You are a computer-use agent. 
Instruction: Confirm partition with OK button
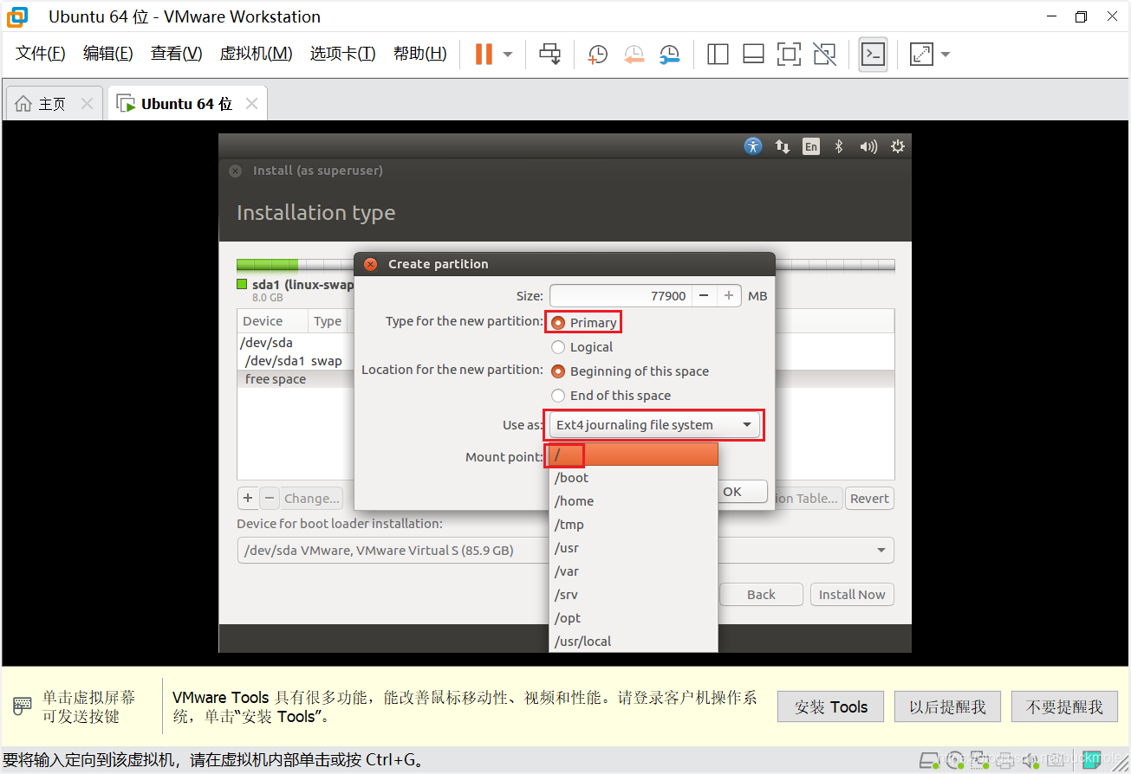[x=743, y=492]
